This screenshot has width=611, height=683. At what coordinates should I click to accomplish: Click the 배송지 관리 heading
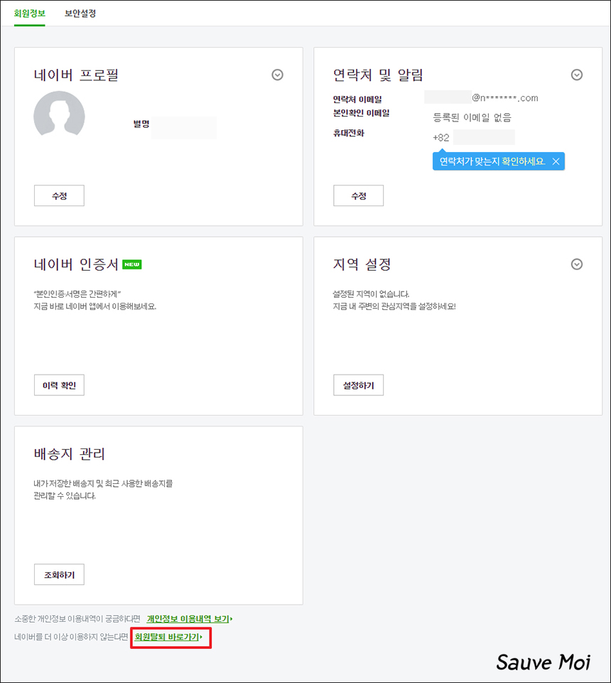pos(69,454)
